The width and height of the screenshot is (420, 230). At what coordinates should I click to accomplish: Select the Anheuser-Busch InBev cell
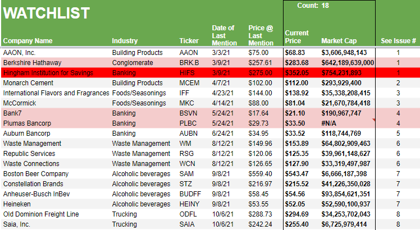[x=36, y=194]
